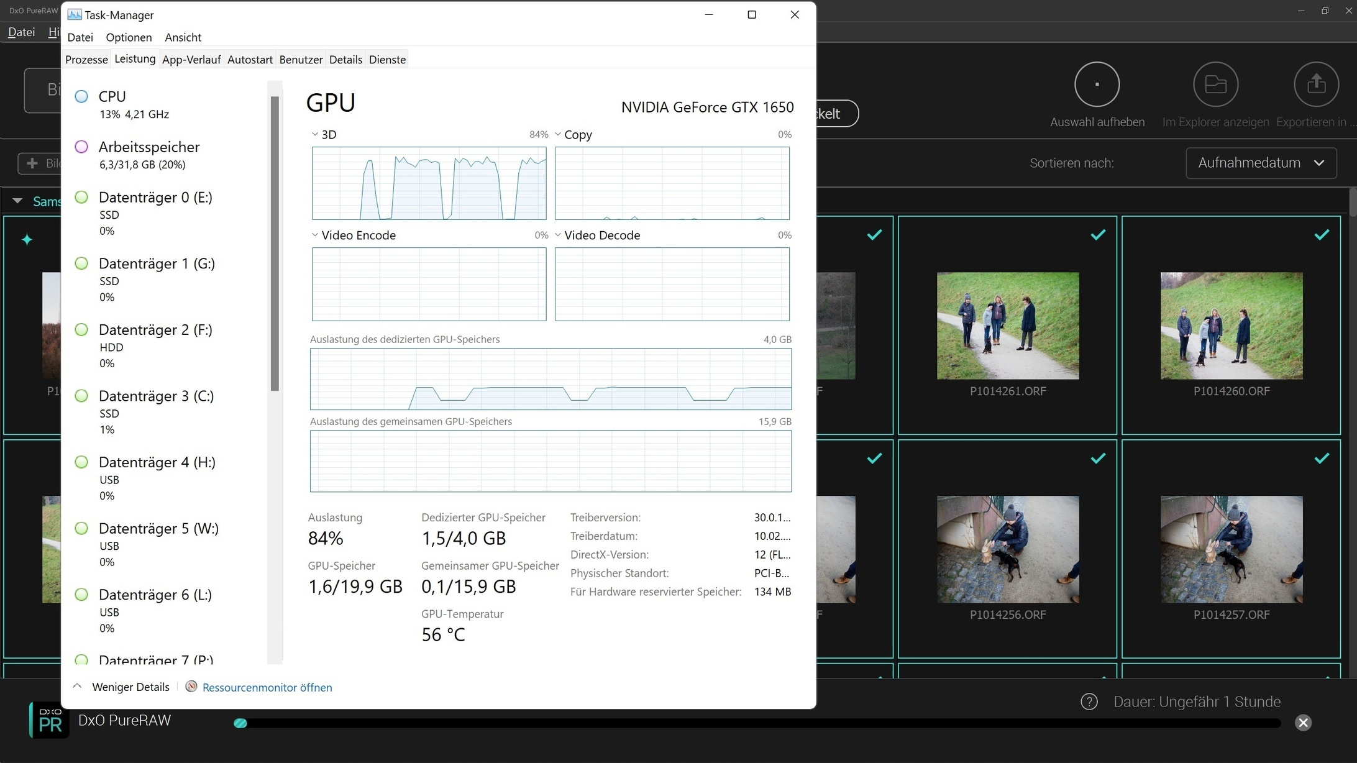The height and width of the screenshot is (763, 1357).
Task: Click the Task-Manager title bar icon
Action: pyautogui.click(x=75, y=15)
